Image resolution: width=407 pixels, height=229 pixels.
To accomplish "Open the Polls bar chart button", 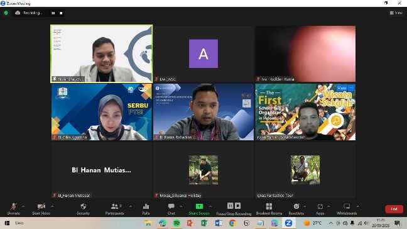I will pyautogui.click(x=146, y=209).
